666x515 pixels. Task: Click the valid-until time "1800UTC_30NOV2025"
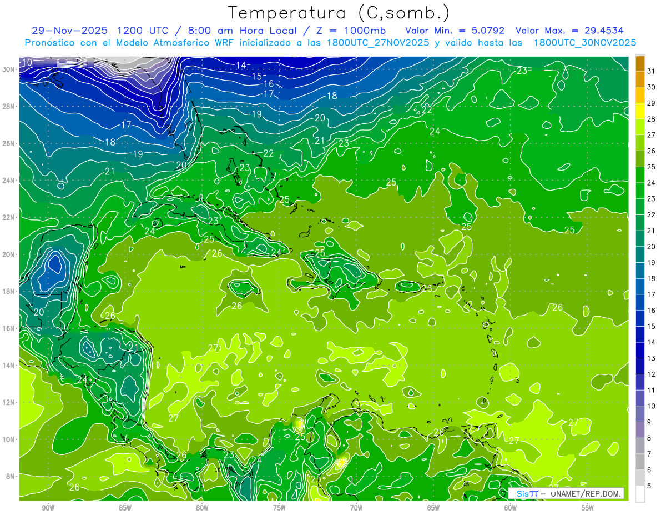tap(585, 42)
